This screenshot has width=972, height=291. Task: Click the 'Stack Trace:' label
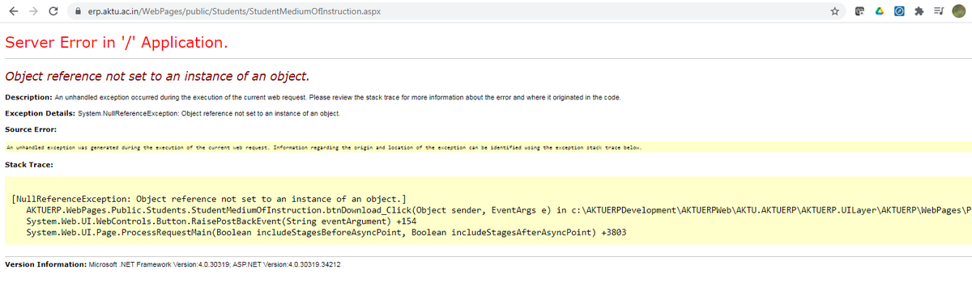tap(29, 165)
